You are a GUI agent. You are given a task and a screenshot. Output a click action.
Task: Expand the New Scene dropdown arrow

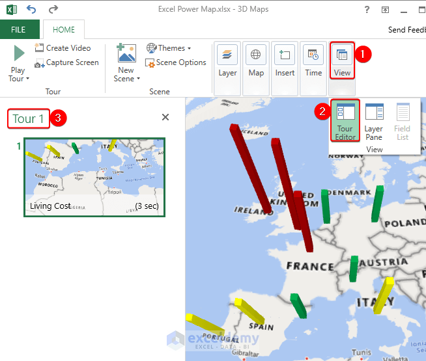tap(138, 79)
